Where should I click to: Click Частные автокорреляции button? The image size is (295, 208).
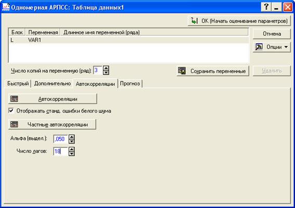(x=52, y=124)
